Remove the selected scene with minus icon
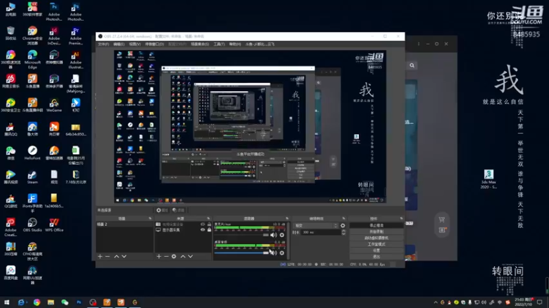 tap(108, 256)
